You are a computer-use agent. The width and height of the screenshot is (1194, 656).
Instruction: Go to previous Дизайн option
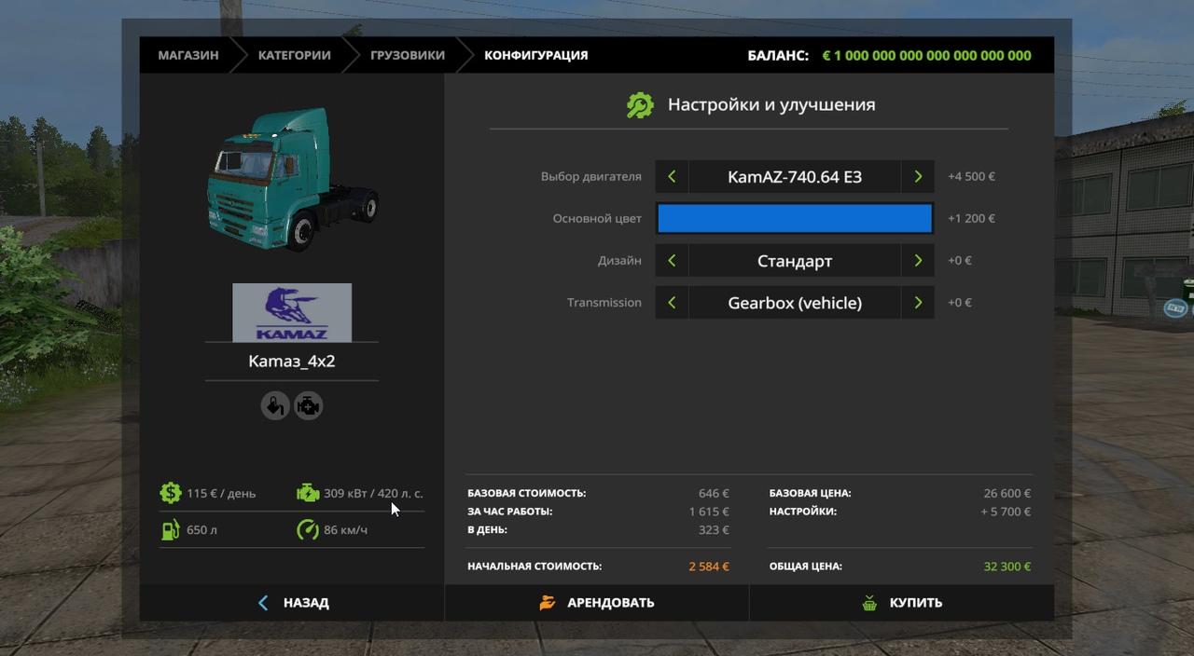click(672, 261)
